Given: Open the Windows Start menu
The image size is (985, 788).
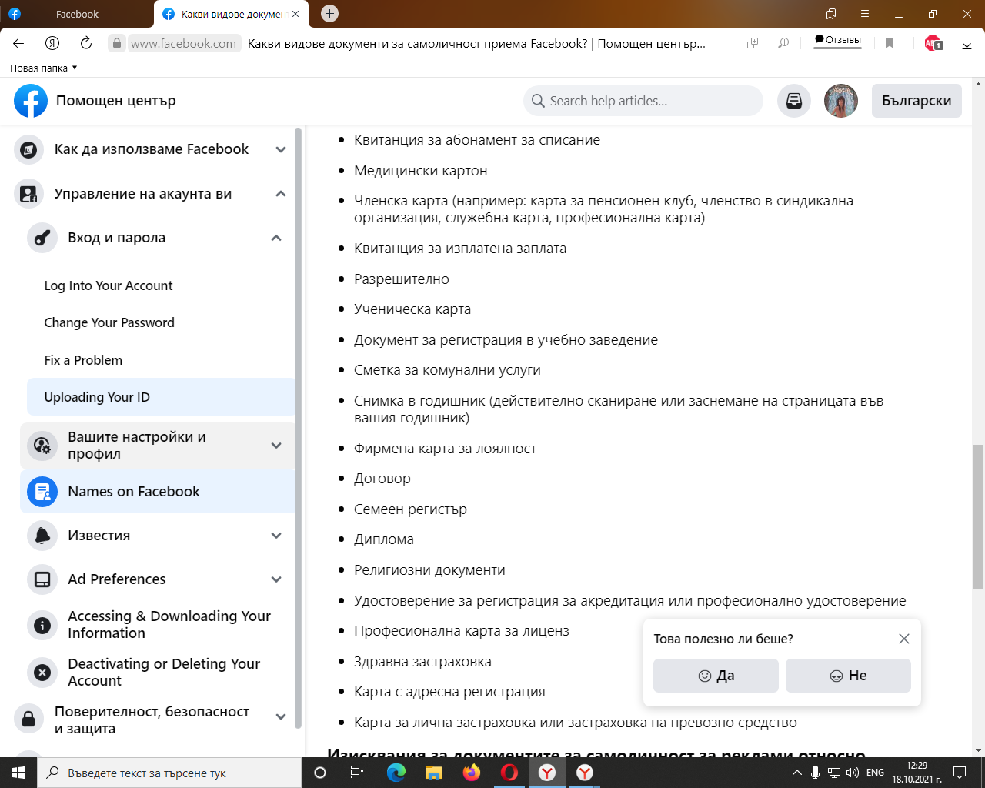Looking at the screenshot, I should (18, 773).
